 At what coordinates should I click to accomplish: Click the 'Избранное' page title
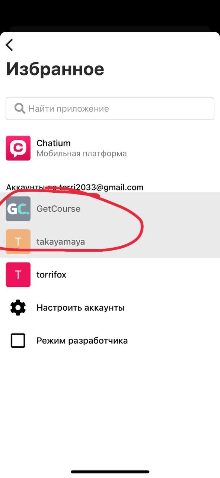click(55, 69)
